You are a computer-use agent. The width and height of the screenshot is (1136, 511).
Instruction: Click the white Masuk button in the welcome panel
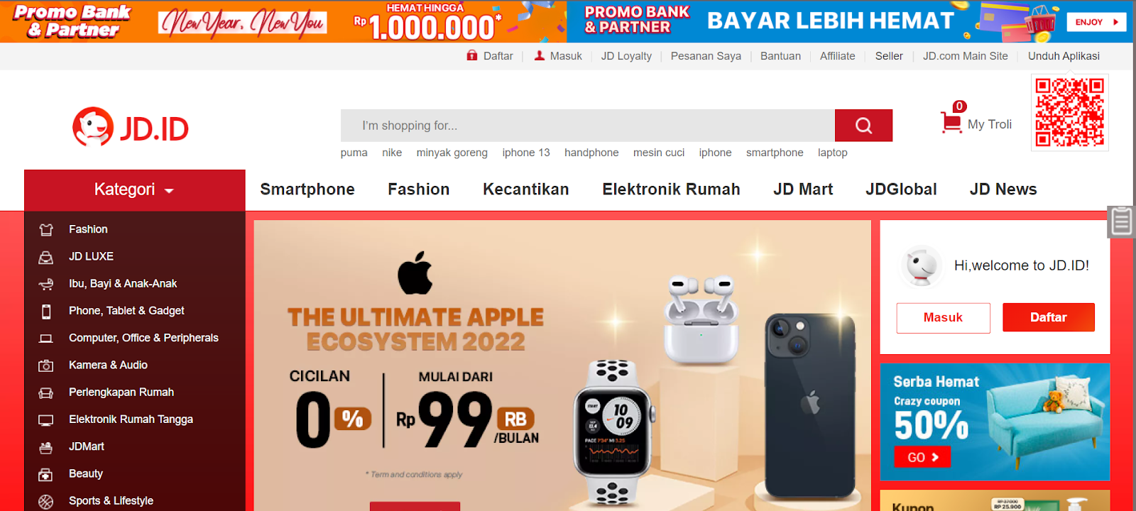click(x=943, y=318)
